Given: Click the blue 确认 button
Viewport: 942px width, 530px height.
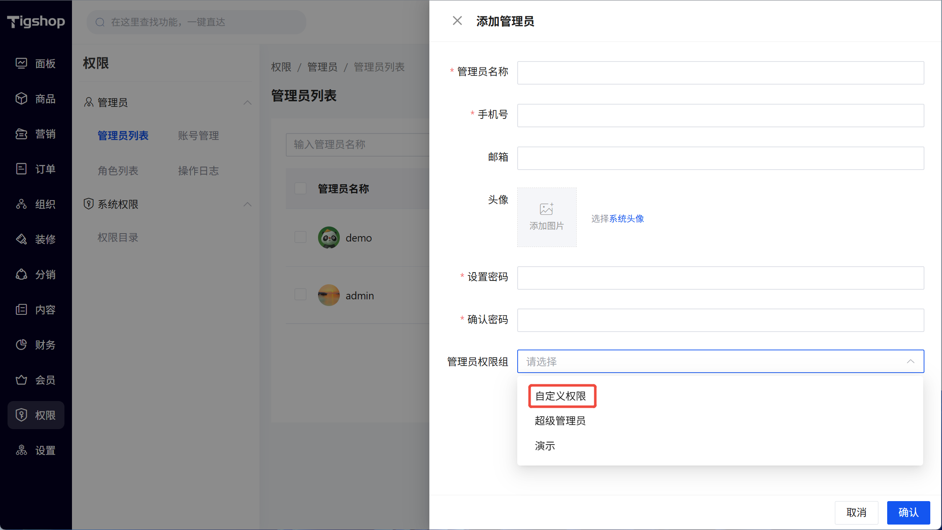Looking at the screenshot, I should tap(908, 512).
